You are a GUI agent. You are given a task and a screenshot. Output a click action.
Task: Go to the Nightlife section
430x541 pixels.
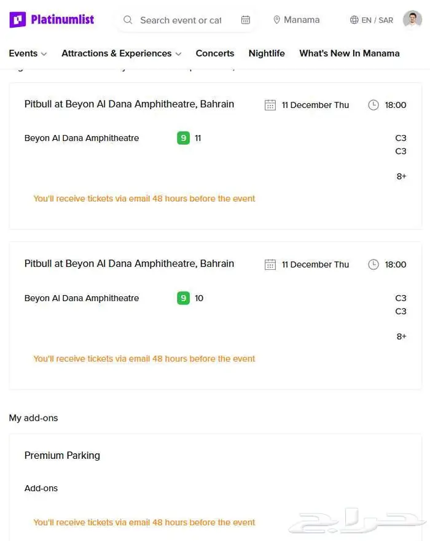tap(267, 53)
